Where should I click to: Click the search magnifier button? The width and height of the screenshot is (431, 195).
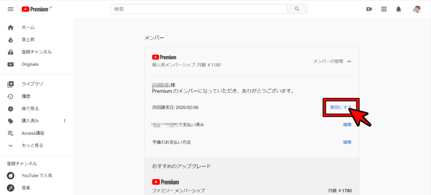[297, 9]
